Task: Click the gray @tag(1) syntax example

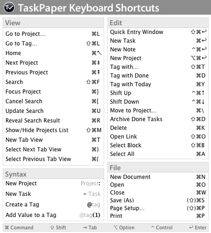Action: [x=90, y=215]
